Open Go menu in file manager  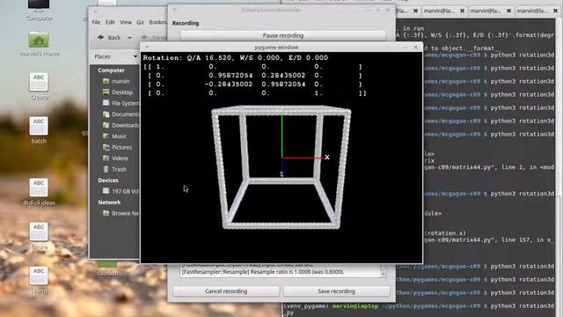coord(140,22)
